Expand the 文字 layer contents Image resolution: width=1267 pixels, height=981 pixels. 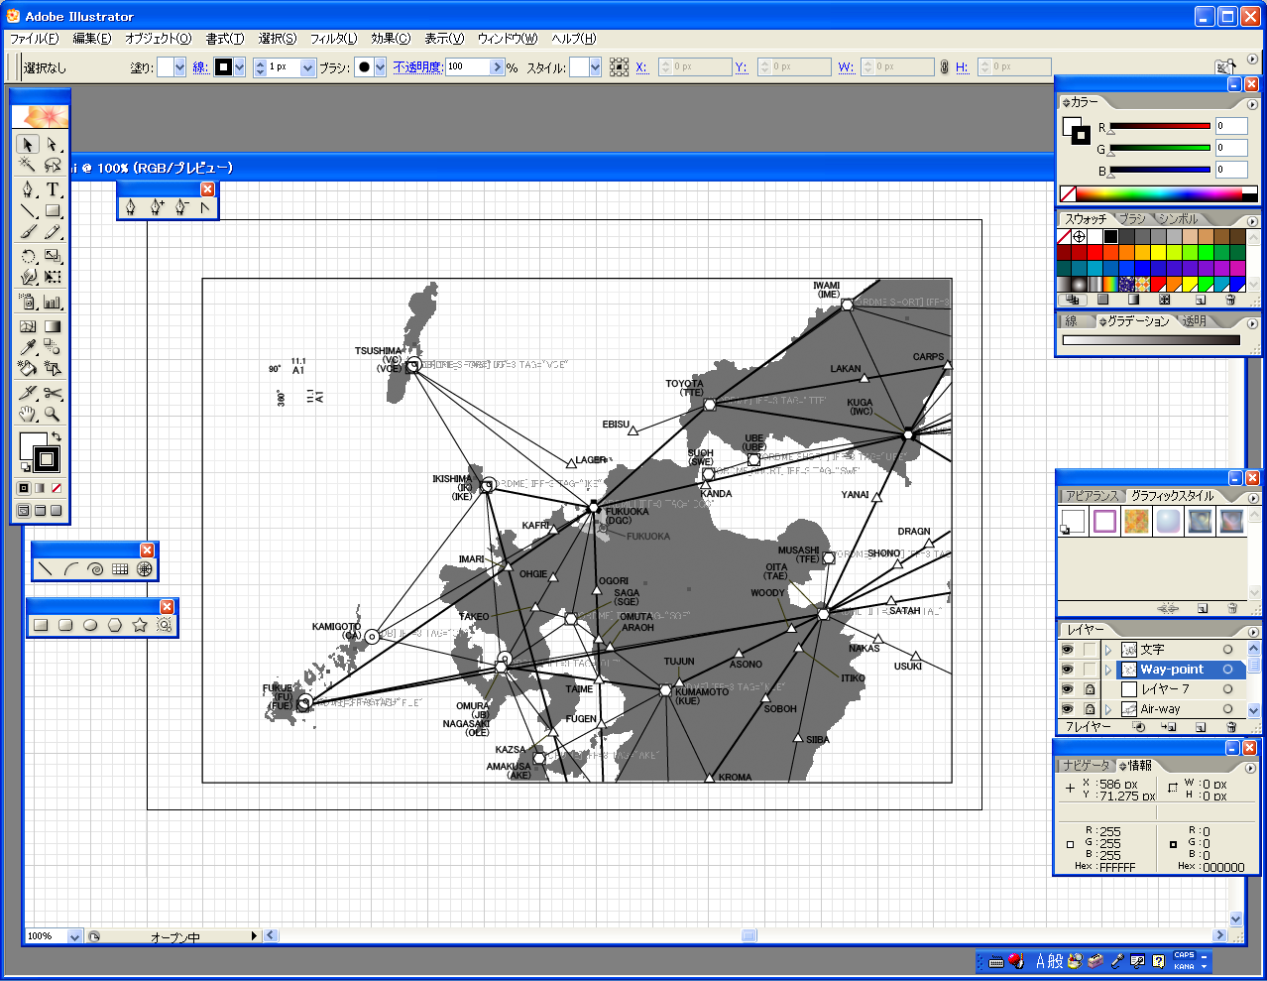pyautogui.click(x=1108, y=650)
